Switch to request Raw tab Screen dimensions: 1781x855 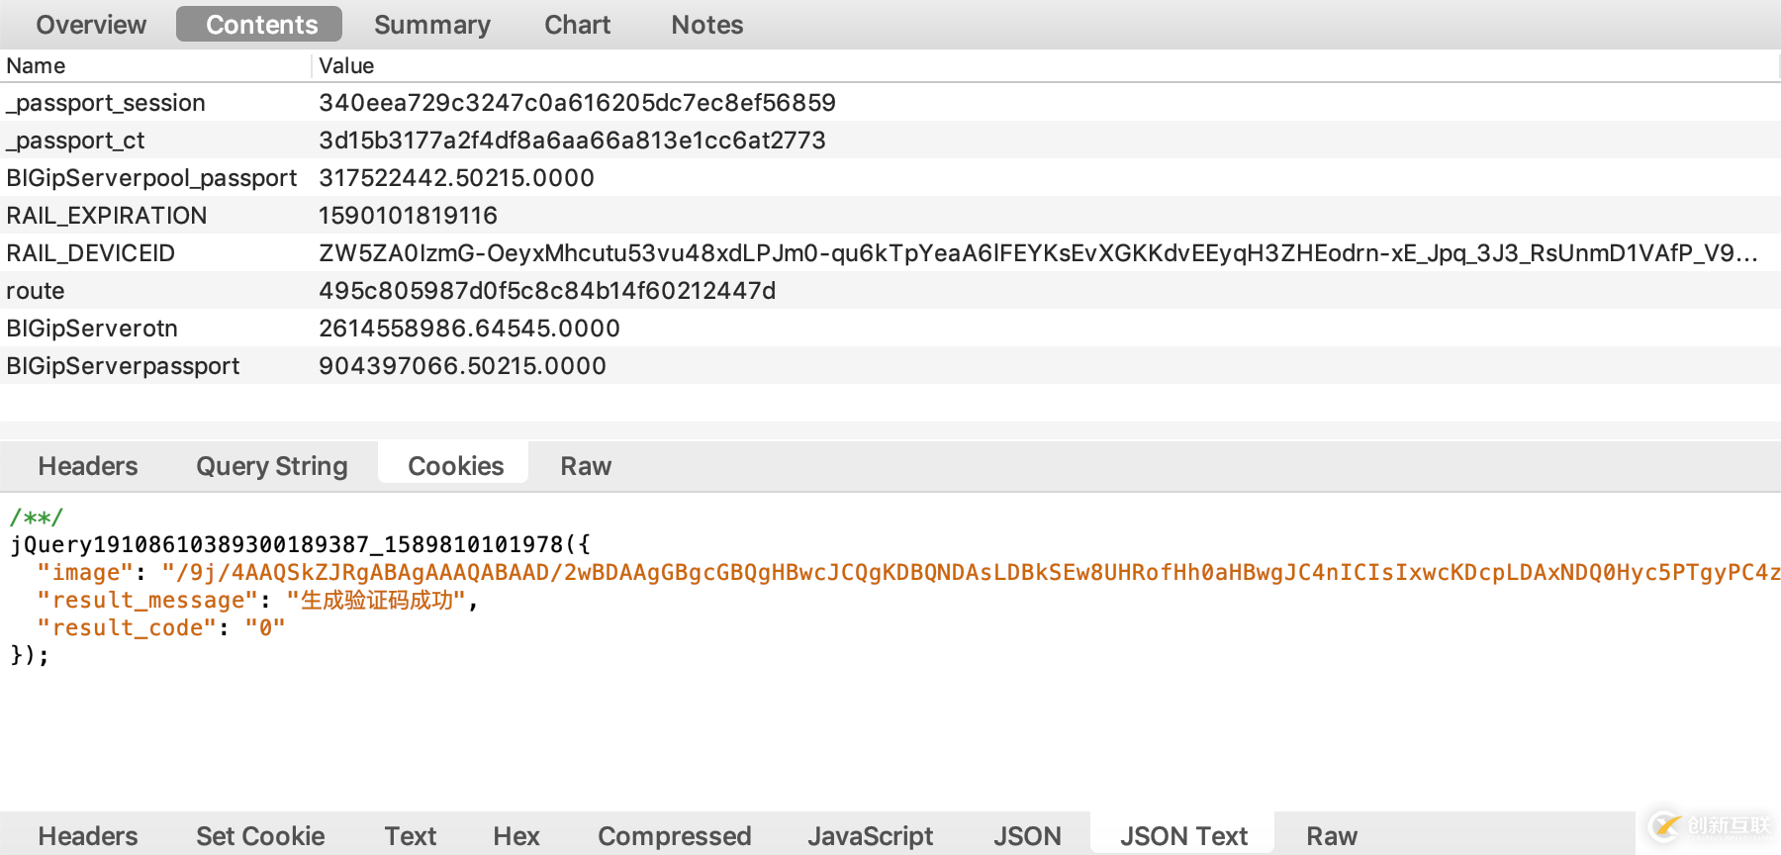[x=586, y=466]
